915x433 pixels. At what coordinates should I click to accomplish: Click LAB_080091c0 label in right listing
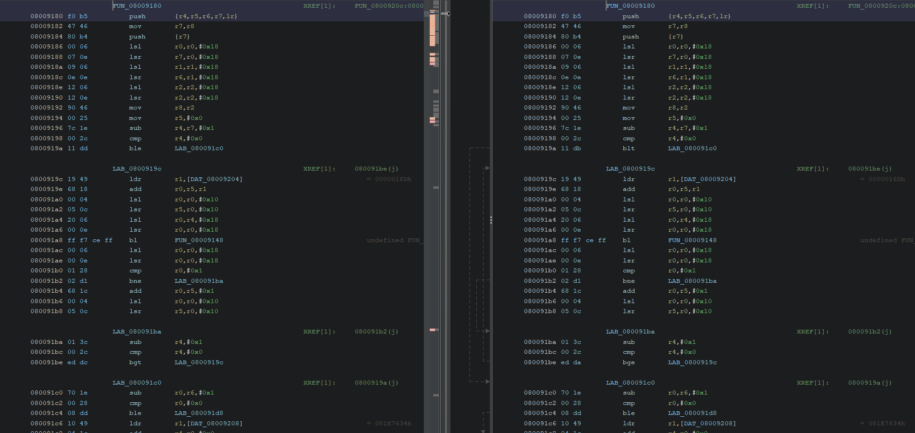click(x=631, y=383)
